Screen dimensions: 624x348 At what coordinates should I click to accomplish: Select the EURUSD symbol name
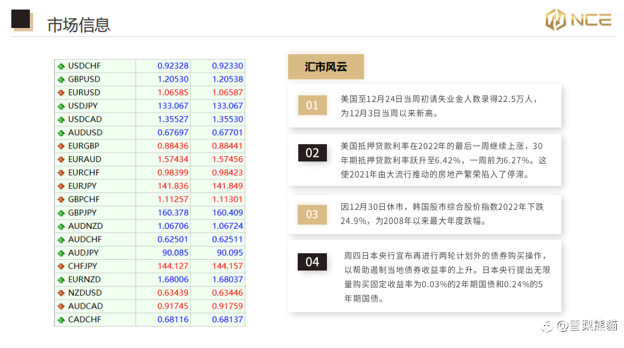click(84, 92)
